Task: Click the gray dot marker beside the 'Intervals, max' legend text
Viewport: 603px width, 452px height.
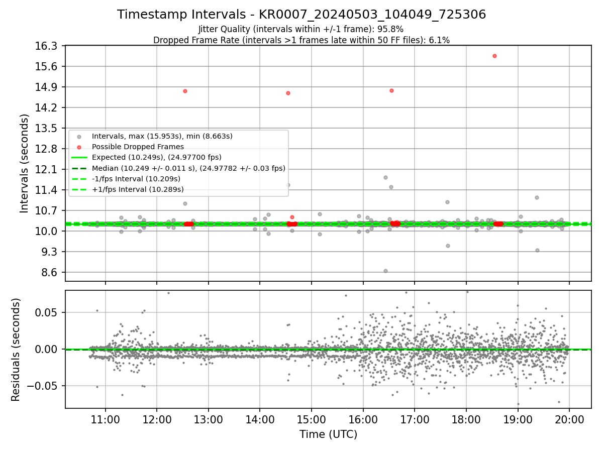Action: (79, 137)
